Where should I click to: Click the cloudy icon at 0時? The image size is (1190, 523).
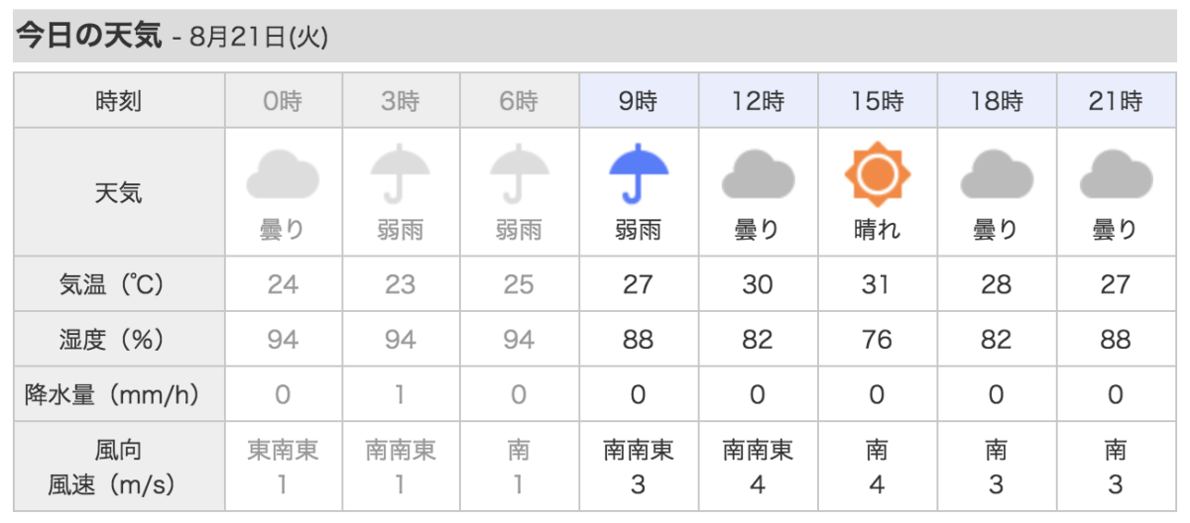(x=283, y=177)
